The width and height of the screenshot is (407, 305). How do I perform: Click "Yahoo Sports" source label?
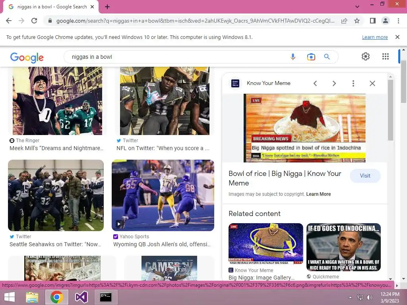(134, 237)
